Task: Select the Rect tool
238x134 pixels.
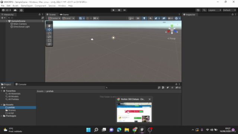Action: (49, 41)
